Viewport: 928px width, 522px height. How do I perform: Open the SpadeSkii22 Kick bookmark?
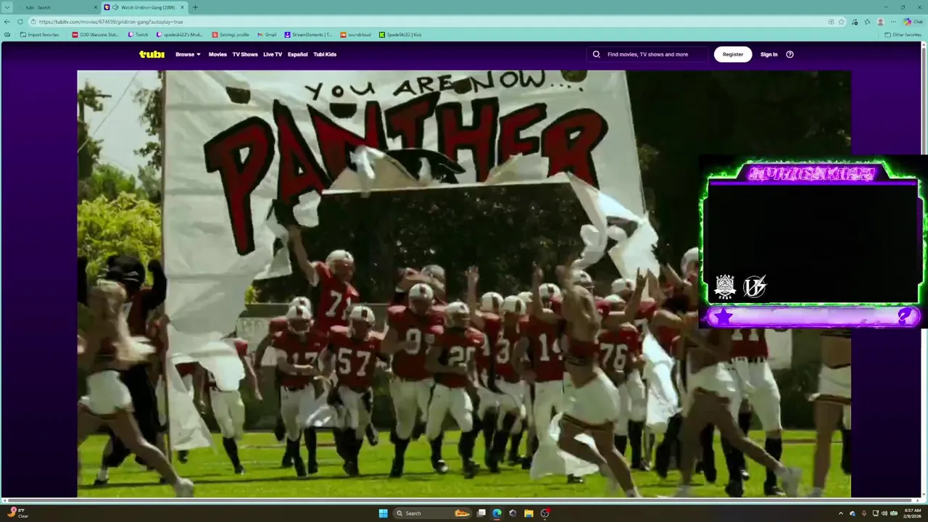coord(400,35)
